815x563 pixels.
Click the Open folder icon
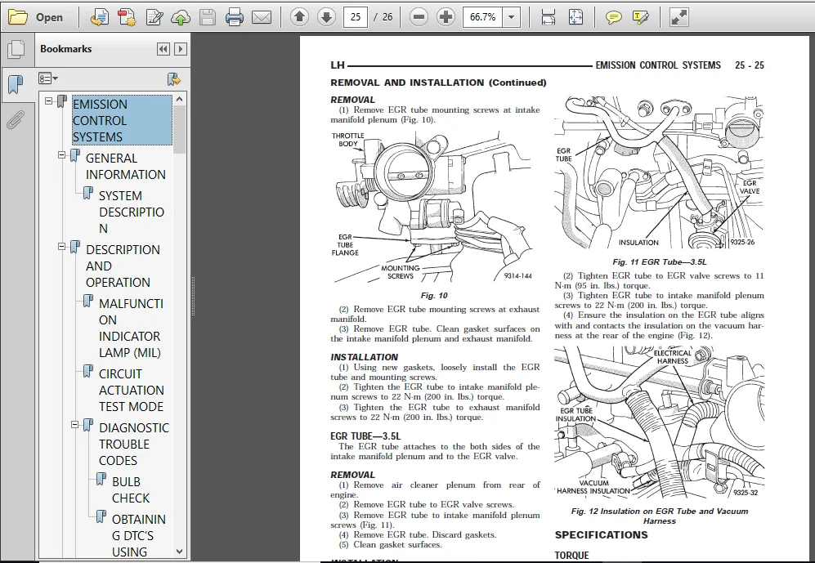(18, 17)
